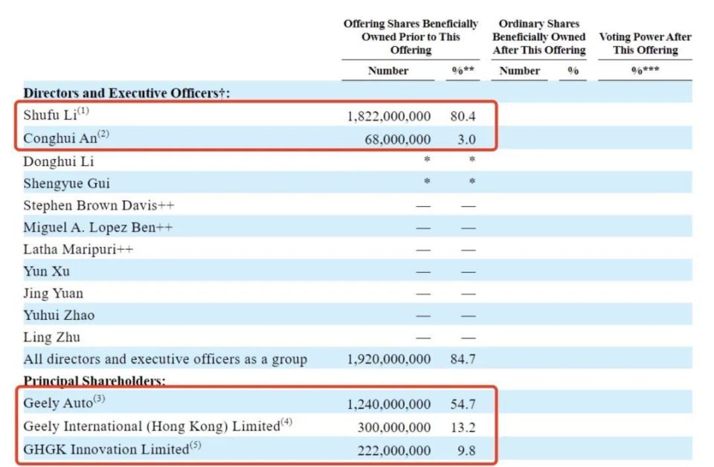This screenshot has height=467, width=714.
Task: Select the row label "Stephen Brown Davis++"
Action: [99, 206]
